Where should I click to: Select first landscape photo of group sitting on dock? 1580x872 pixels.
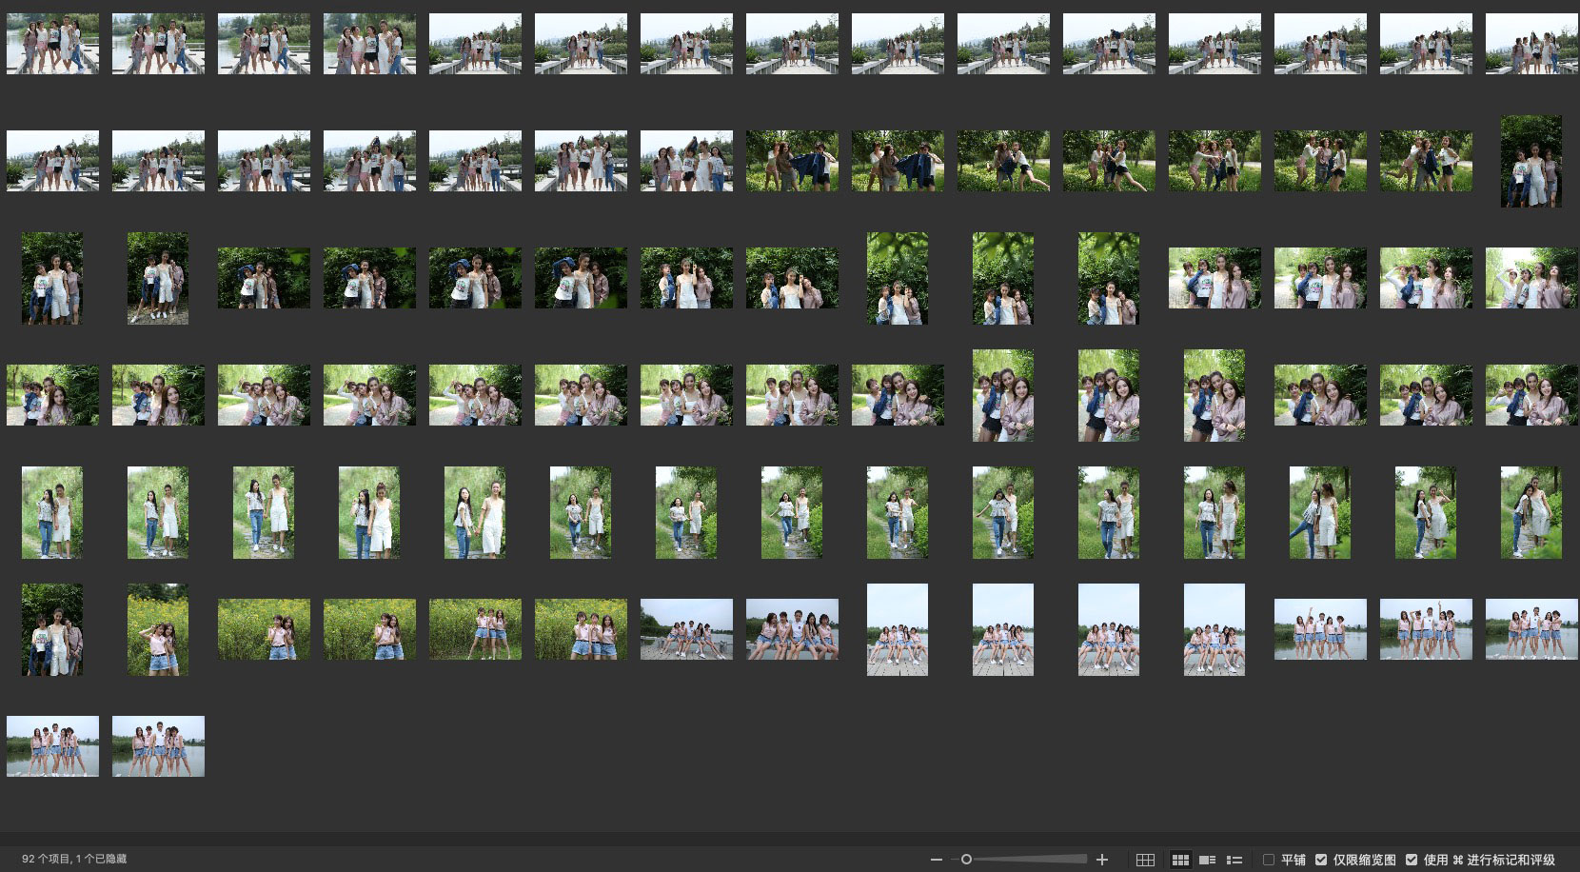click(686, 629)
